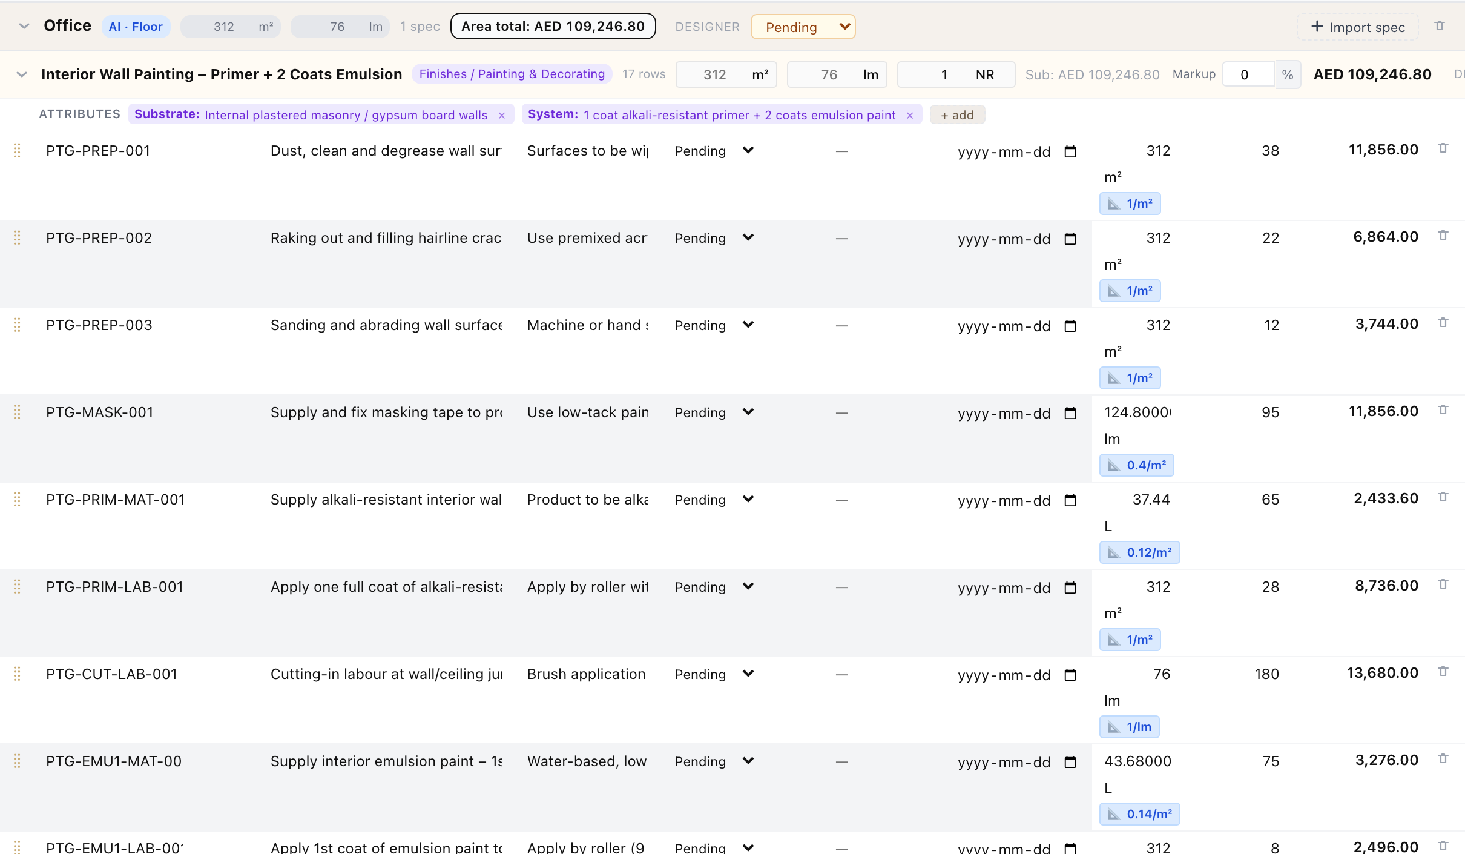Click Import spec button

(x=1358, y=27)
